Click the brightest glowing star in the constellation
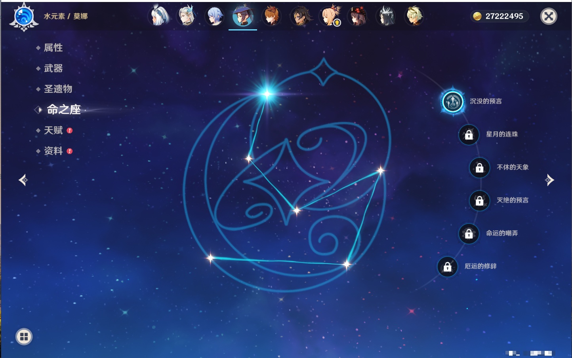Screen dimensions: 572x358 point(267,94)
